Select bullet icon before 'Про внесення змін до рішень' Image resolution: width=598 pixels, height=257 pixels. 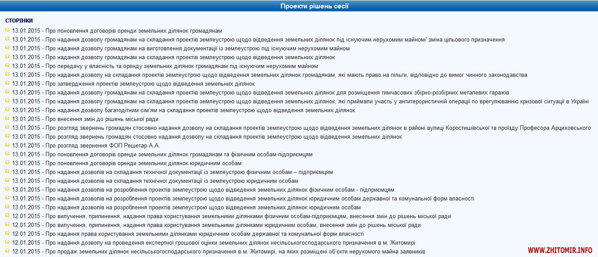coord(8,118)
